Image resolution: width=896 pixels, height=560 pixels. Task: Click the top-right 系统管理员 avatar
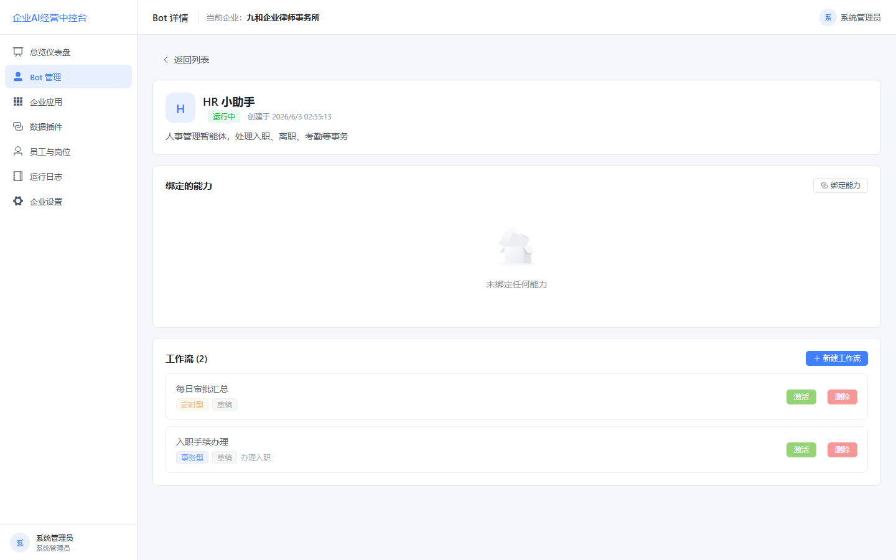click(x=828, y=17)
